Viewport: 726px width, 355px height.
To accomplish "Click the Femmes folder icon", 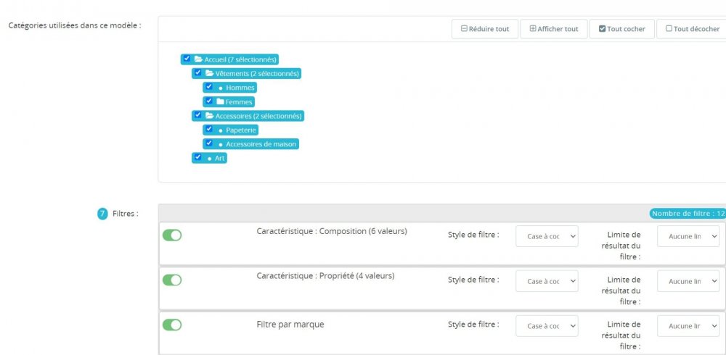I will pyautogui.click(x=220, y=102).
